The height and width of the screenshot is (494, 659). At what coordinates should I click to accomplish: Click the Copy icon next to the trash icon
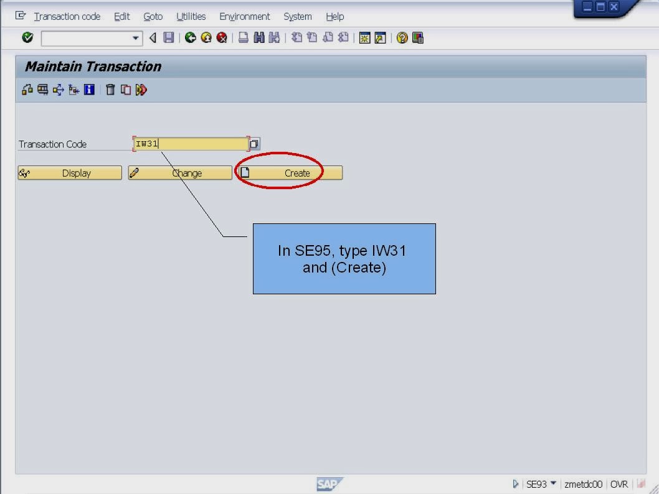point(125,90)
